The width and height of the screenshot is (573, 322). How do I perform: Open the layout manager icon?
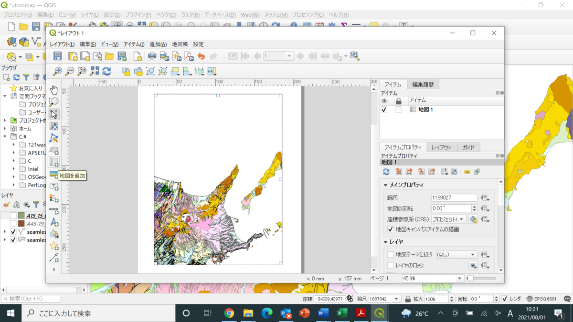[x=97, y=56]
